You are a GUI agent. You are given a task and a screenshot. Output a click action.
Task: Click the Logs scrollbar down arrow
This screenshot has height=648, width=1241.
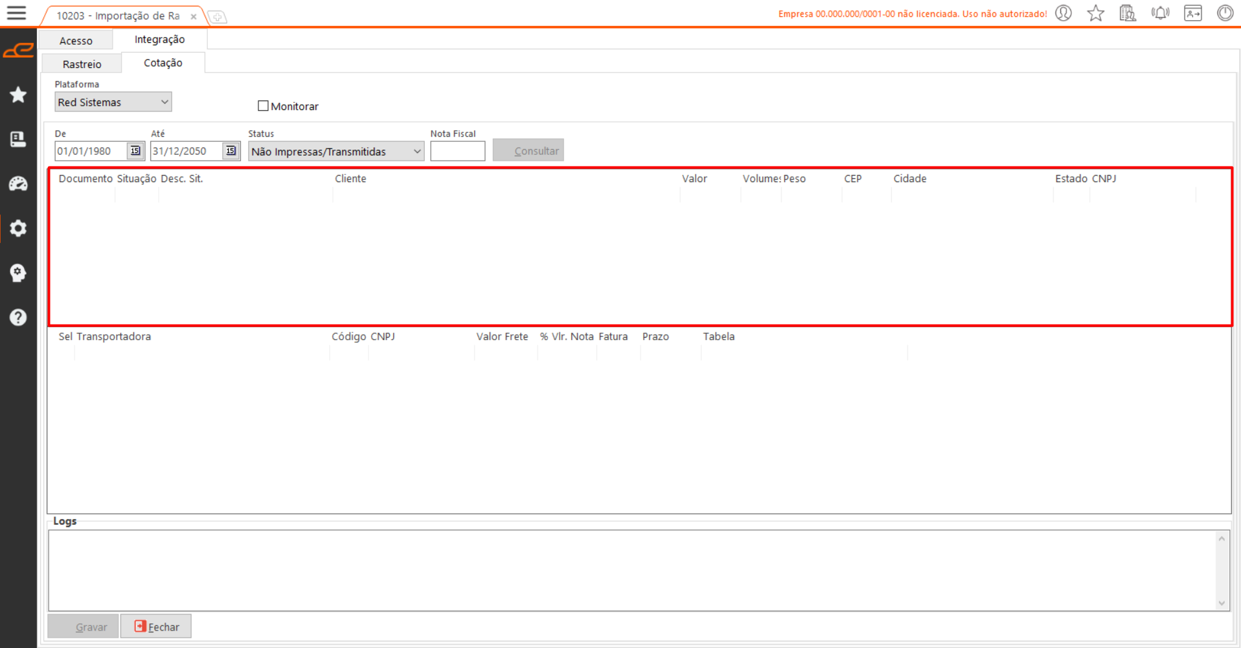pos(1222,603)
